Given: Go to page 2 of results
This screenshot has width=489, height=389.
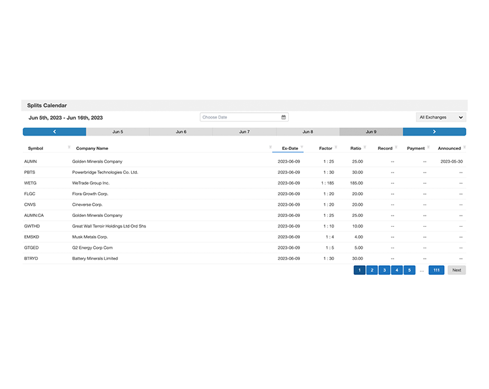Looking at the screenshot, I should point(372,270).
